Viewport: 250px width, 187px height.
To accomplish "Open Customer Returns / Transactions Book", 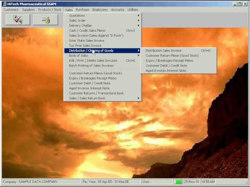I will click(x=103, y=94).
